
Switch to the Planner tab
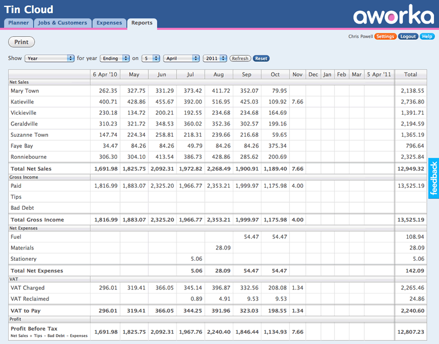pos(18,23)
